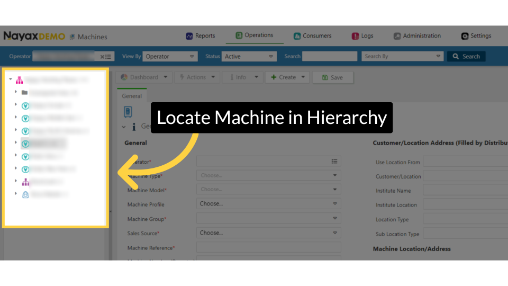Open the Create dropdown menu
The image size is (508, 286).
288,77
